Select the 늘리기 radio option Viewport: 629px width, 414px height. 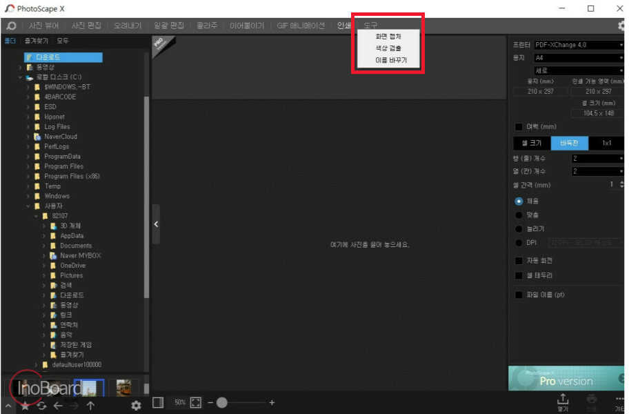click(x=519, y=229)
